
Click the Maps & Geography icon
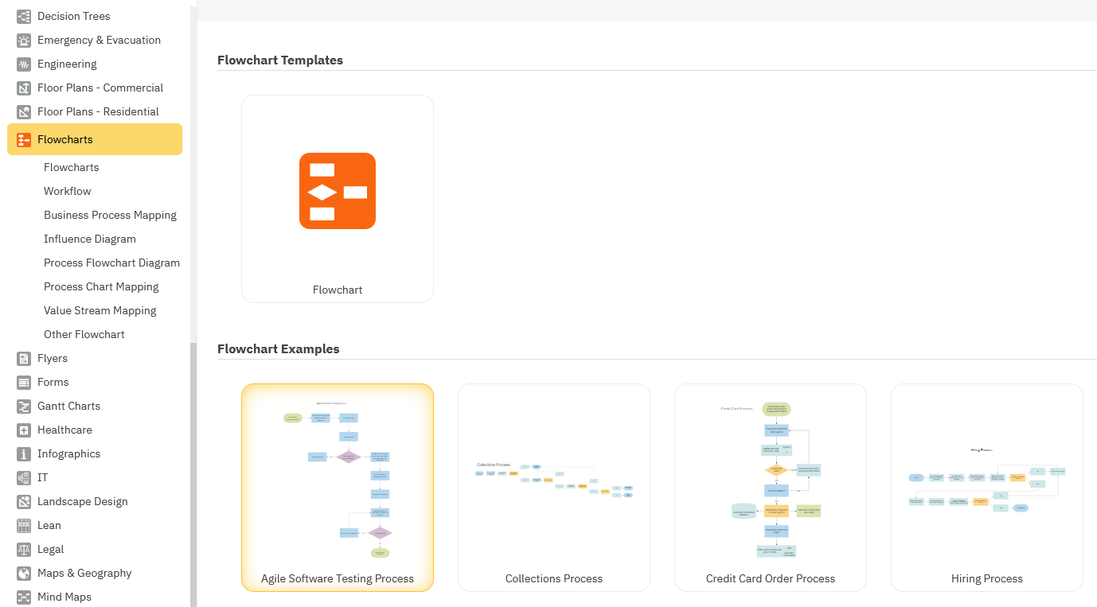tap(23, 573)
